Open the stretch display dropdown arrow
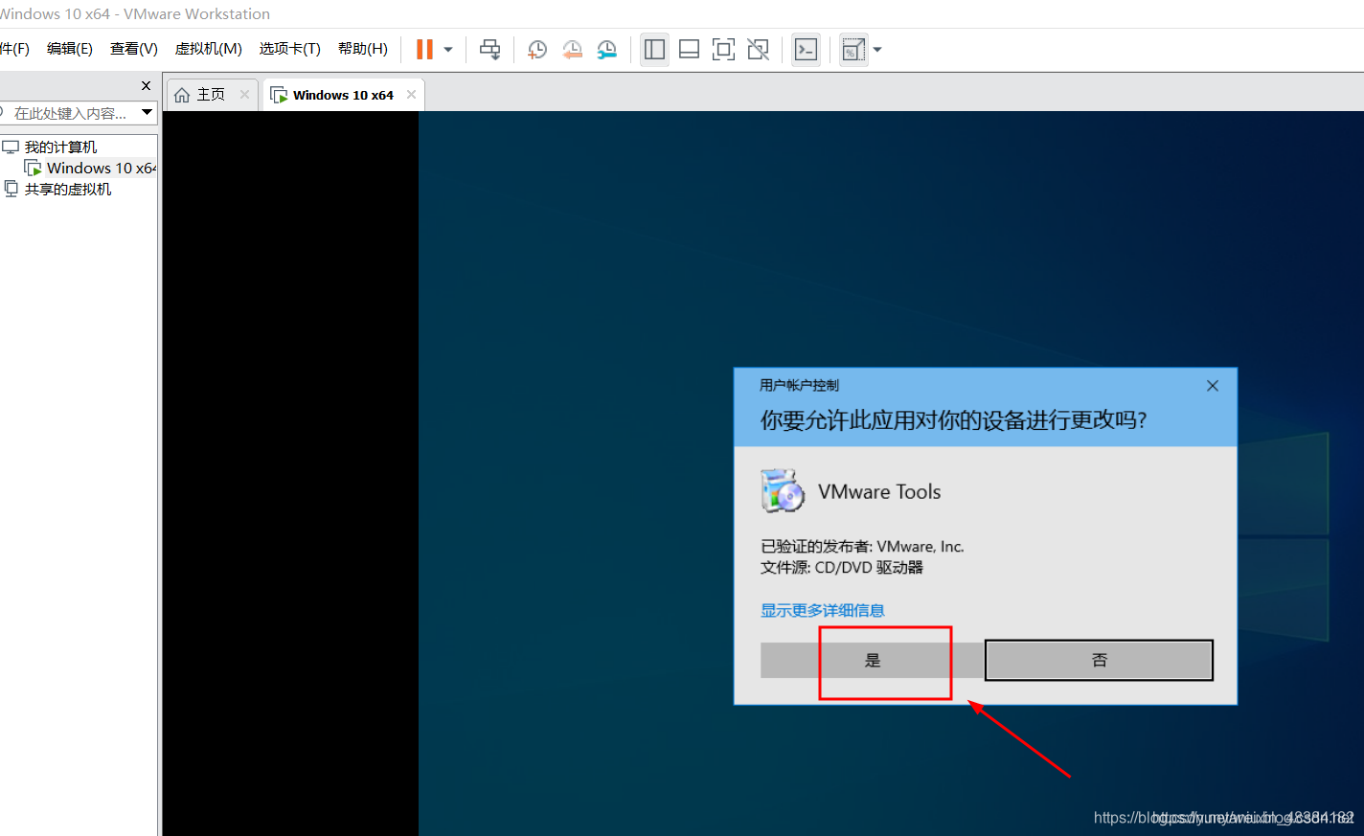The height and width of the screenshot is (836, 1364). click(x=877, y=50)
